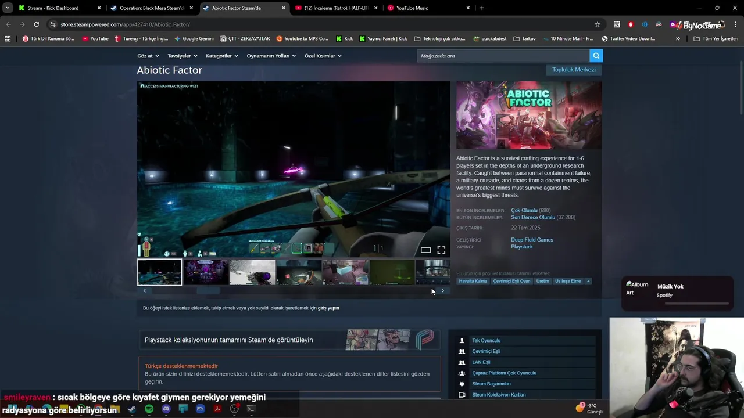The image size is (744, 418).
Task: Select the purple neon room screenshot thumbnail
Action: point(206,272)
